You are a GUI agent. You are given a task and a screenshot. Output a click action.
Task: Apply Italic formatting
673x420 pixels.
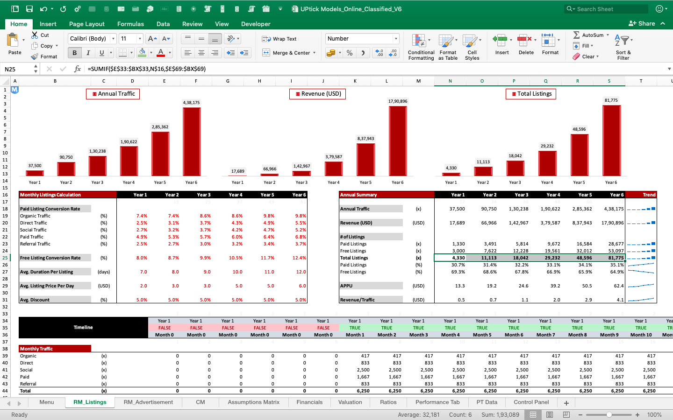(x=88, y=53)
